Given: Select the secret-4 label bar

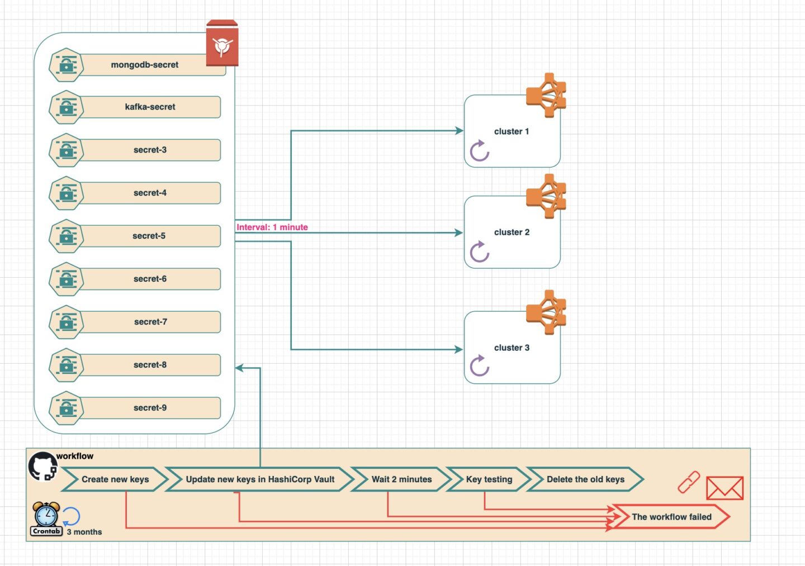Looking at the screenshot, I should [x=150, y=193].
